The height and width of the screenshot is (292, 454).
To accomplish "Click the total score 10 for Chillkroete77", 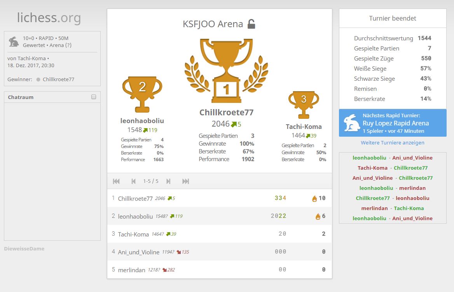I will pos(322,198).
